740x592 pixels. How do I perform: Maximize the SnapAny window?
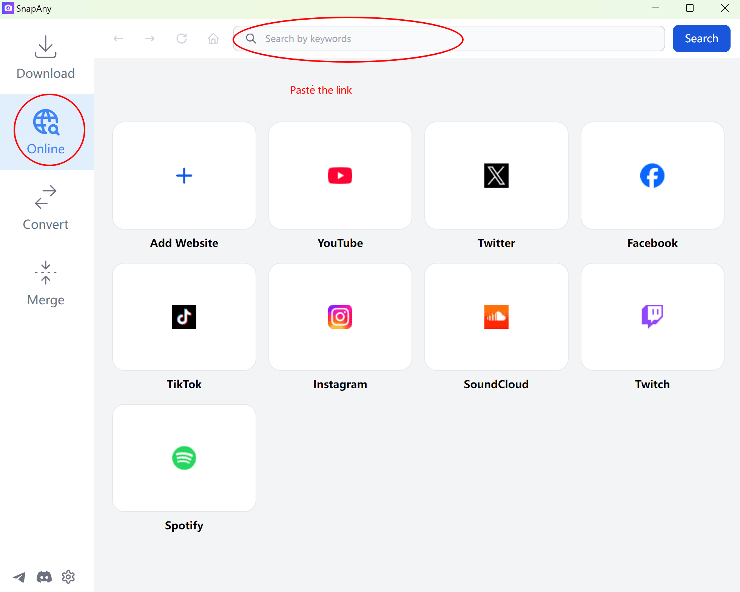(x=690, y=8)
